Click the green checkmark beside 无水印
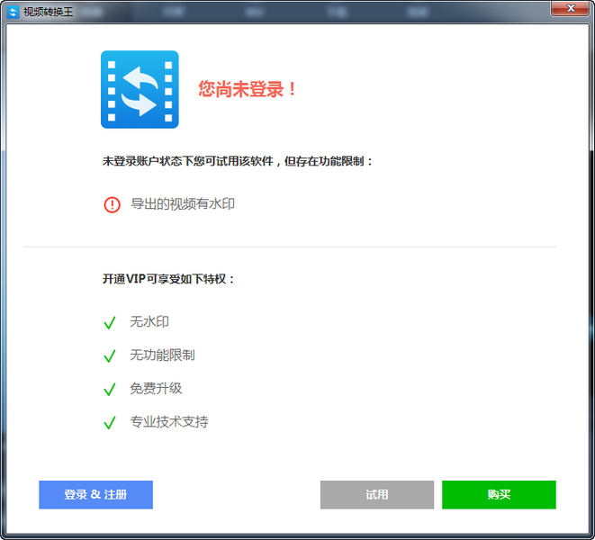Screen dimensions: 595x540 (110, 322)
